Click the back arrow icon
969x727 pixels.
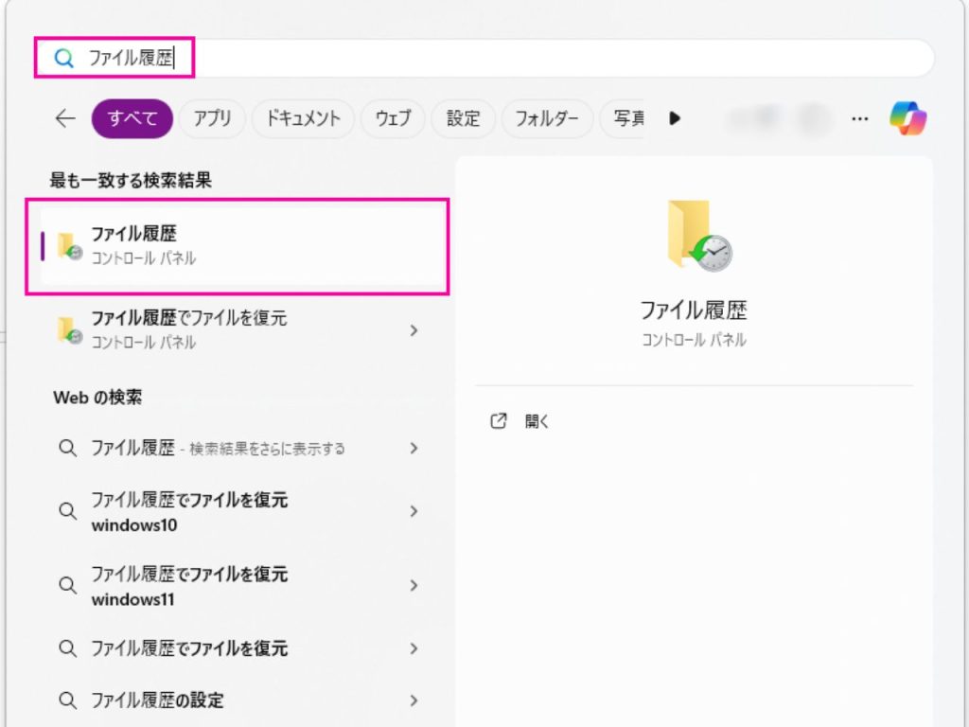click(x=64, y=118)
